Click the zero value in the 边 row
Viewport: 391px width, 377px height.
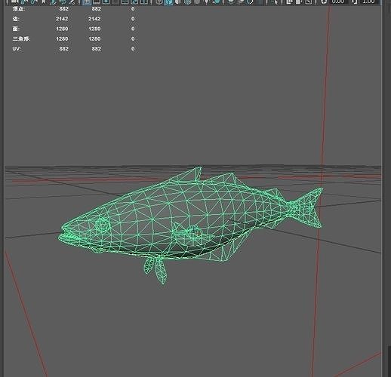click(133, 19)
